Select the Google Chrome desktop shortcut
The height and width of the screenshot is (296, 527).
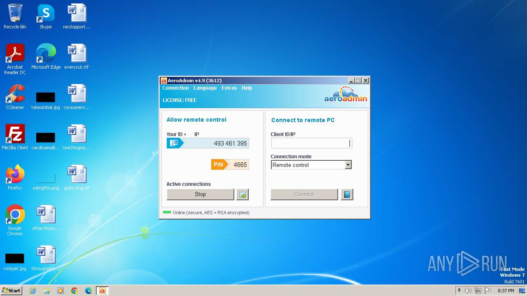15,220
